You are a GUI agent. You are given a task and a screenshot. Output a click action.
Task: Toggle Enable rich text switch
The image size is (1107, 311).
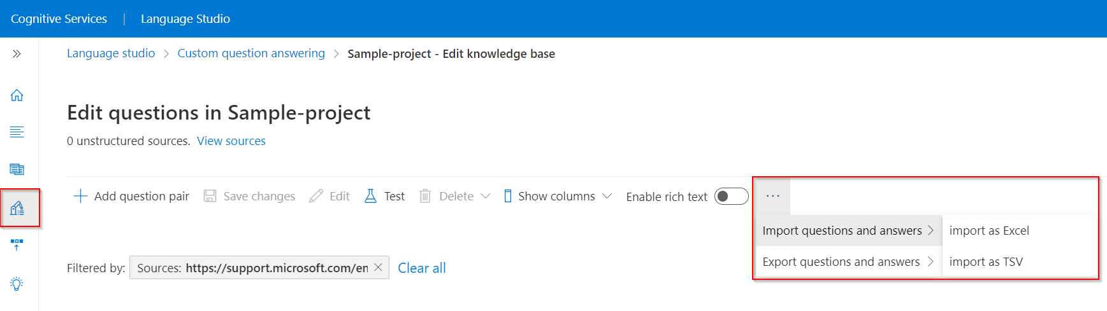tap(731, 196)
